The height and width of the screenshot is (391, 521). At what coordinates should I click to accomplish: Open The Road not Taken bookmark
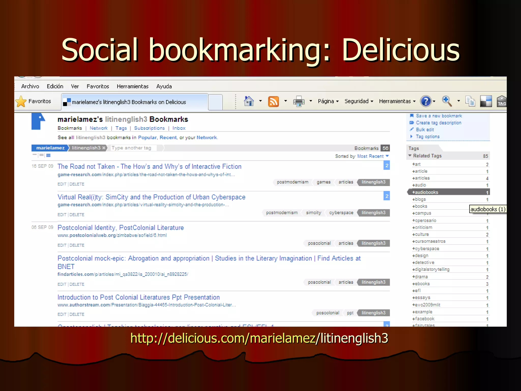tap(149, 166)
